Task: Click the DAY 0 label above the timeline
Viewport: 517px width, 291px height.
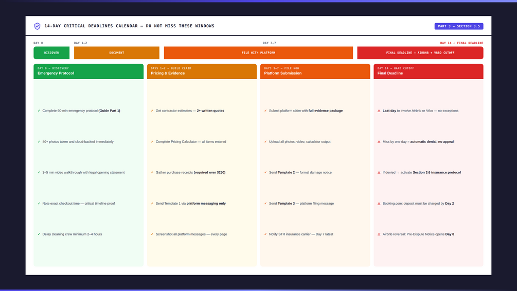Action: [x=38, y=43]
